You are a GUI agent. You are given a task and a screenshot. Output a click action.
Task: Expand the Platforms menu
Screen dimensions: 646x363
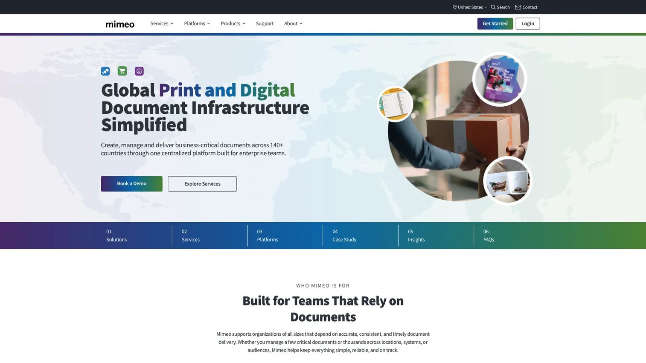[197, 23]
